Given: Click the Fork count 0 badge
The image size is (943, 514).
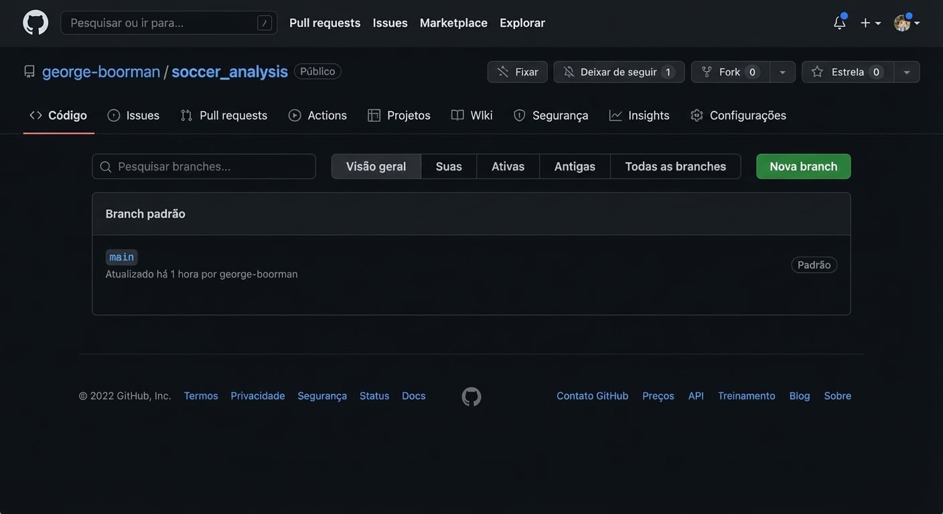Looking at the screenshot, I should [x=752, y=72].
